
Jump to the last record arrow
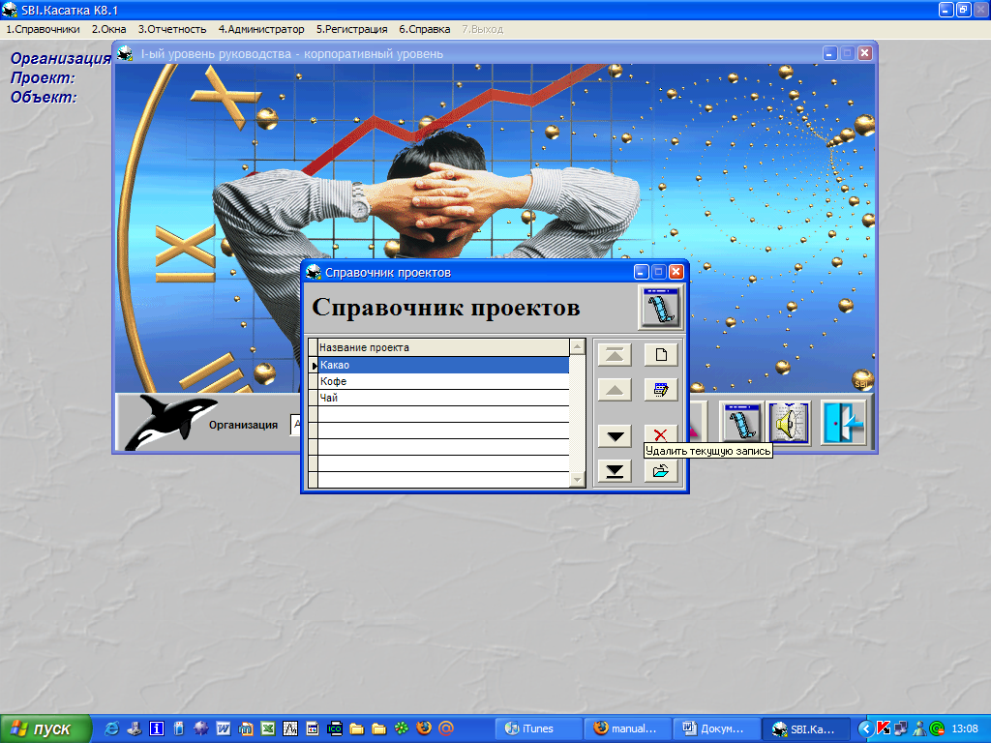point(615,471)
